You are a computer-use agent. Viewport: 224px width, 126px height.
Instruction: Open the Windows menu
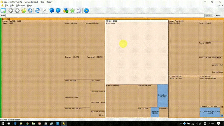coord(20,6)
